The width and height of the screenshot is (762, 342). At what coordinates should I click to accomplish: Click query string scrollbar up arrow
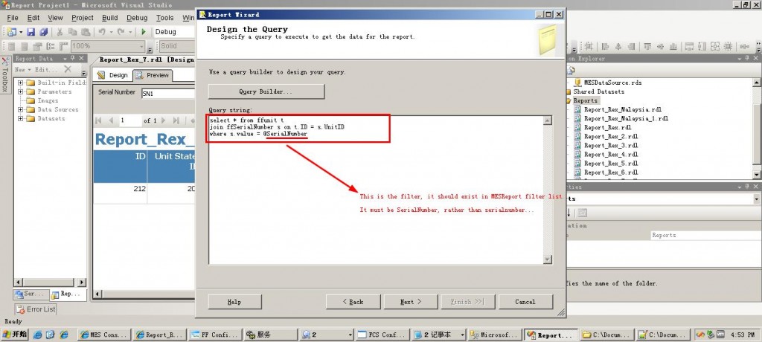tap(548, 120)
